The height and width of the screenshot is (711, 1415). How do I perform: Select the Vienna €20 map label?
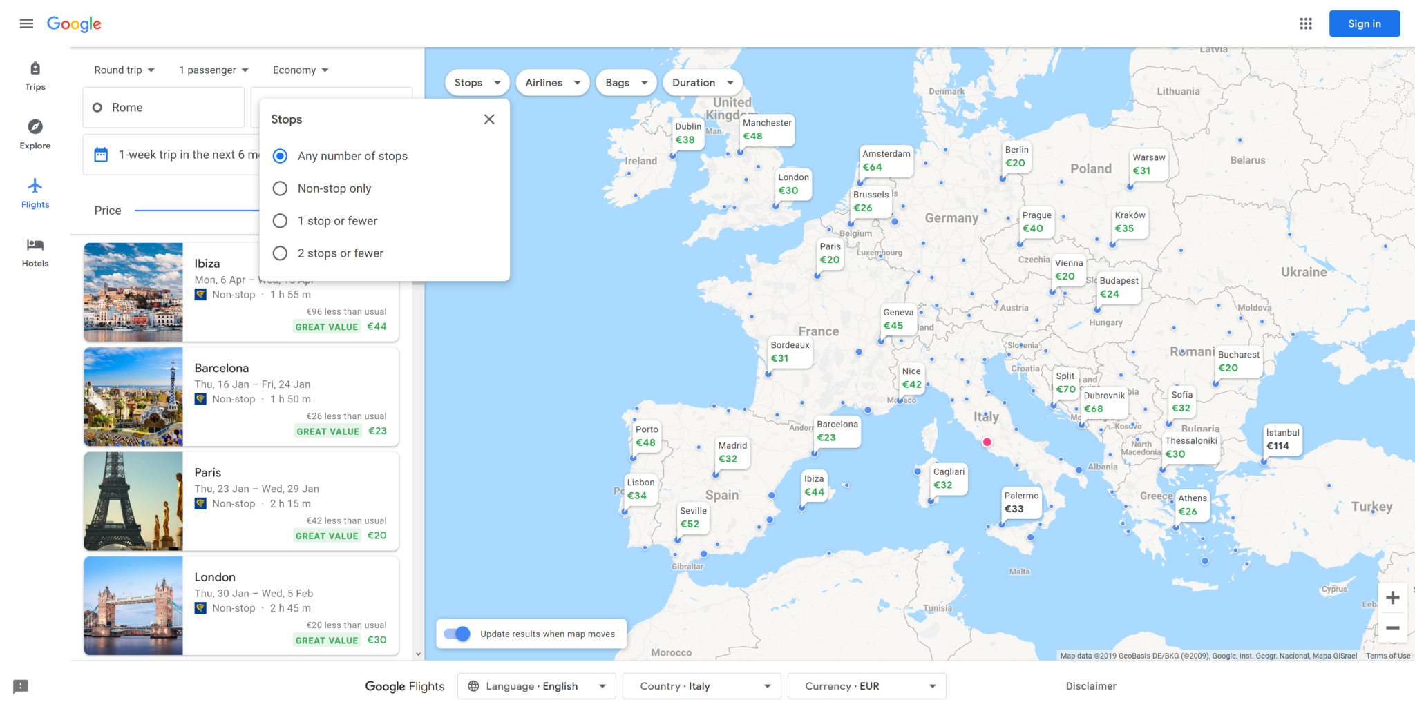coord(1069,270)
